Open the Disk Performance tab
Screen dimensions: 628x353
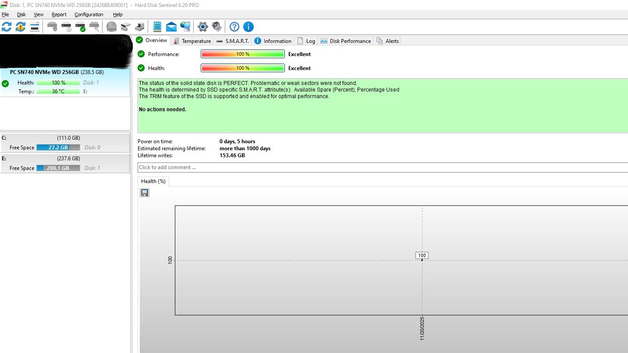[x=346, y=41]
